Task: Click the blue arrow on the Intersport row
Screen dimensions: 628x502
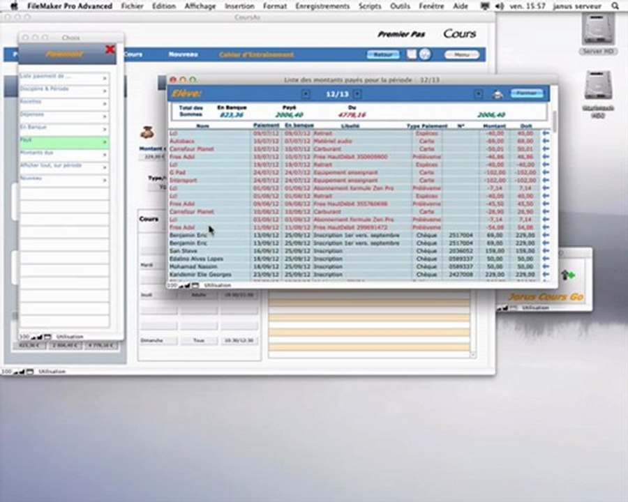Action: point(546,180)
